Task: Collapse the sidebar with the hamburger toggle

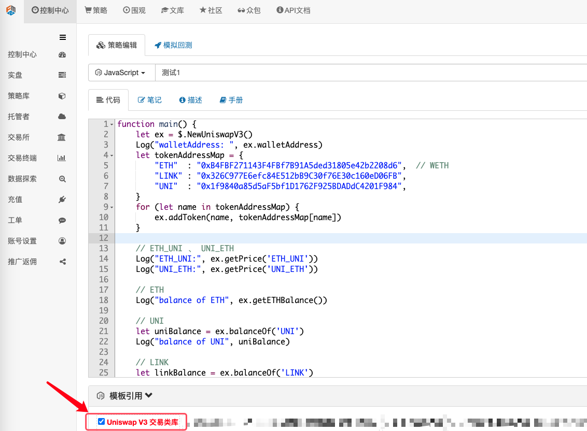Action: tap(62, 37)
